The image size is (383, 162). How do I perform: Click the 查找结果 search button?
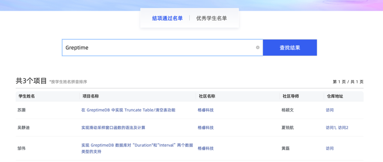pos(290,48)
